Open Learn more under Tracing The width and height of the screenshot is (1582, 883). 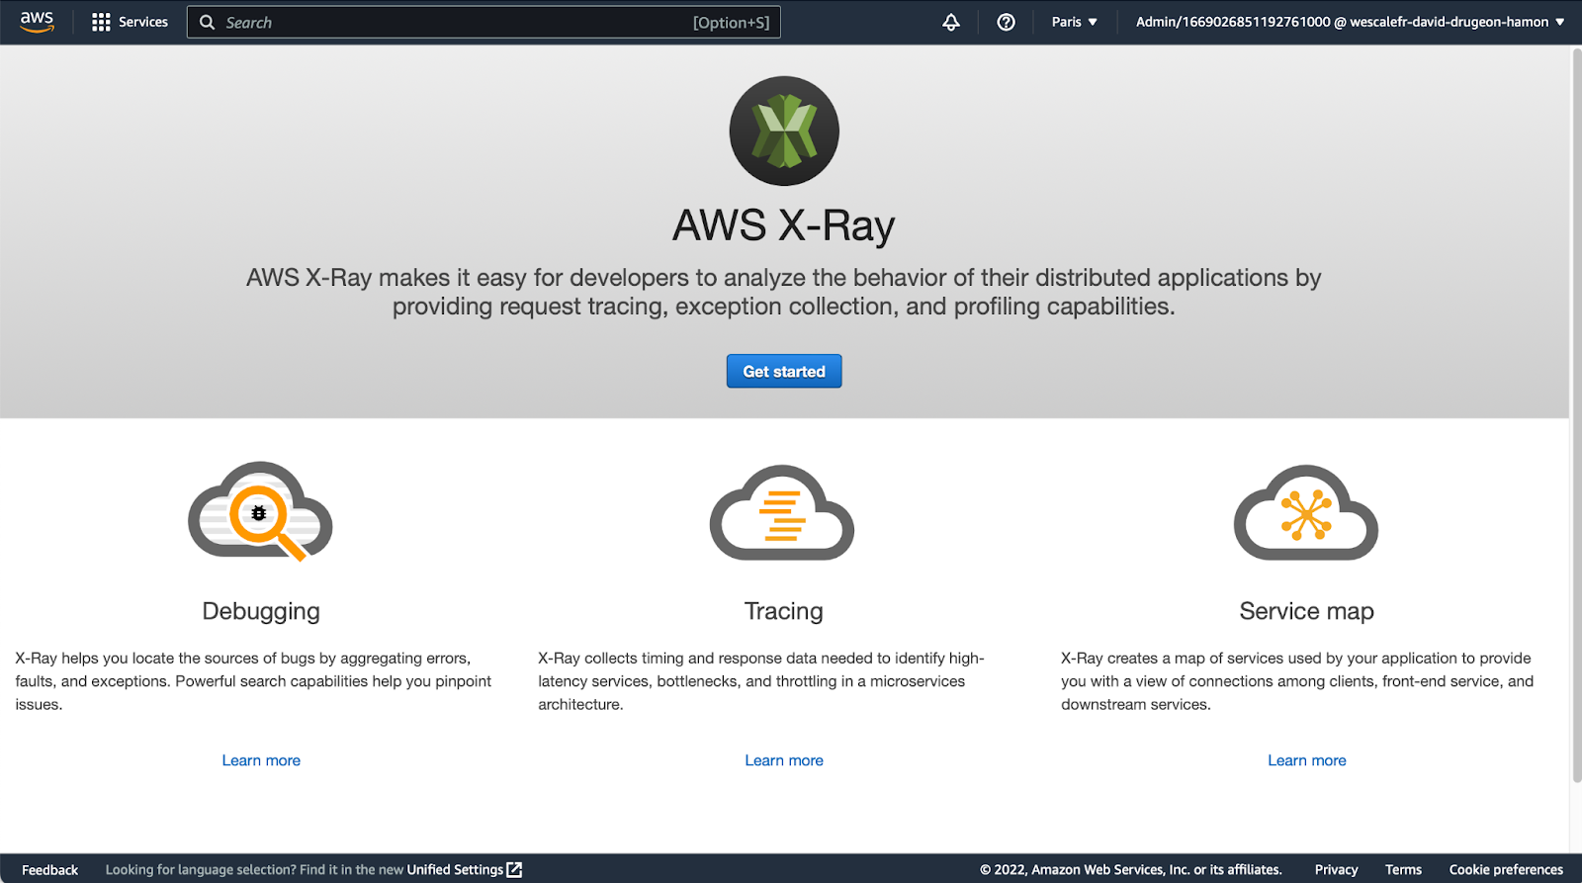click(x=784, y=760)
